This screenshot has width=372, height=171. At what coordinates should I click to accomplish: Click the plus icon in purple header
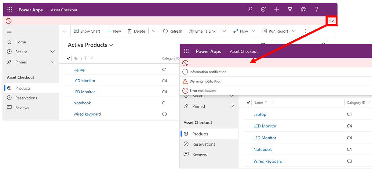[277, 10]
